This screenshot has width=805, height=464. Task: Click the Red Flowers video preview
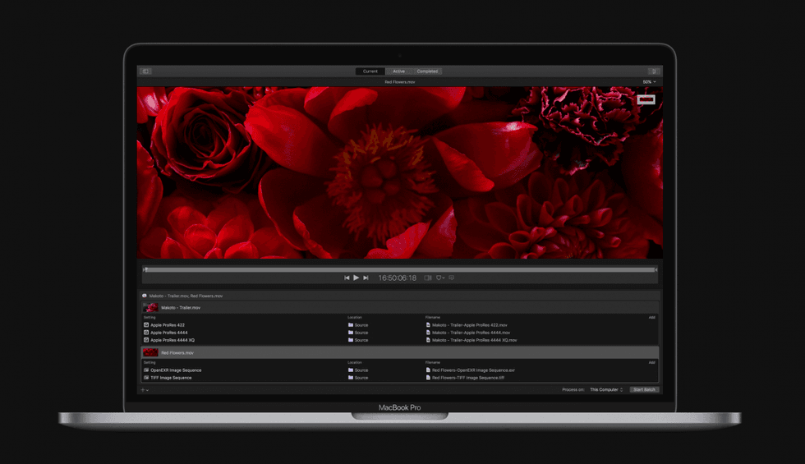point(400,172)
